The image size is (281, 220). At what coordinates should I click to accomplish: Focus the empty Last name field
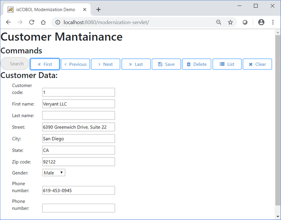pos(78,115)
